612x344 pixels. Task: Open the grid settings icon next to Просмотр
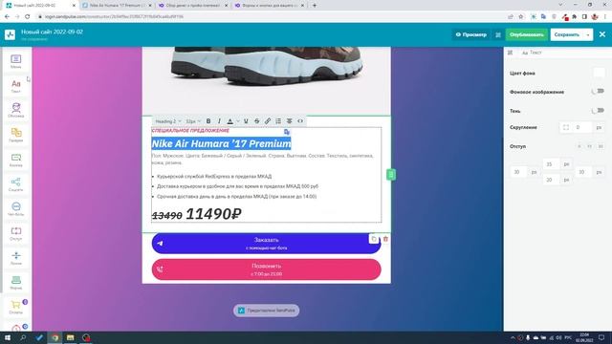[x=498, y=34]
